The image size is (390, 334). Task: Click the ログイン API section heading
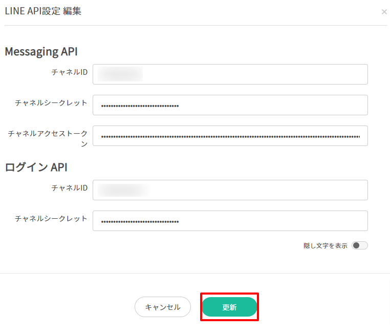36,167
